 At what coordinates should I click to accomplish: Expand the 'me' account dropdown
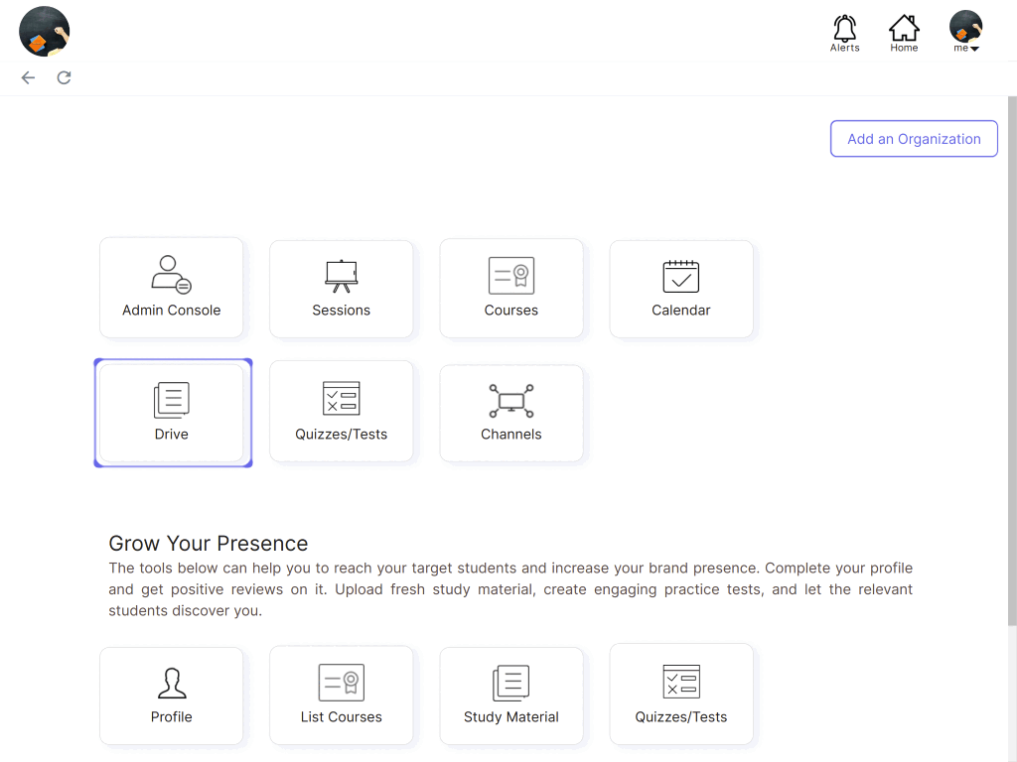[965, 33]
